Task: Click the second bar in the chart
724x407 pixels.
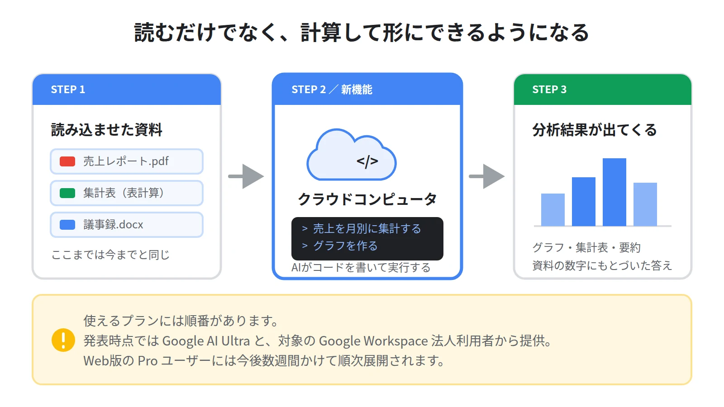Action: (584, 202)
